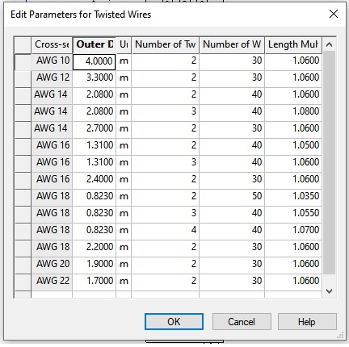Click the Number of Tw column header
The width and height of the screenshot is (349, 347).
pos(166,44)
